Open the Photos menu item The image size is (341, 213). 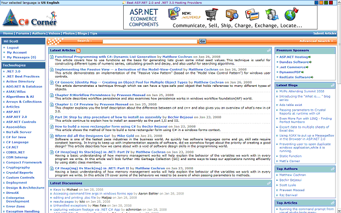click(x=69, y=33)
